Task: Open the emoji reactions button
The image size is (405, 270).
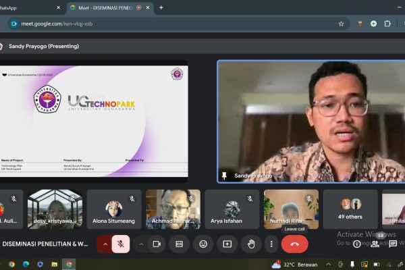Action: [203, 244]
